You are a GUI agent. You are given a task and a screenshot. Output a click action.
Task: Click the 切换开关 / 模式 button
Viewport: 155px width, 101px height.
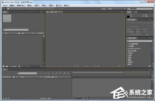pyautogui.click(x=45, y=98)
